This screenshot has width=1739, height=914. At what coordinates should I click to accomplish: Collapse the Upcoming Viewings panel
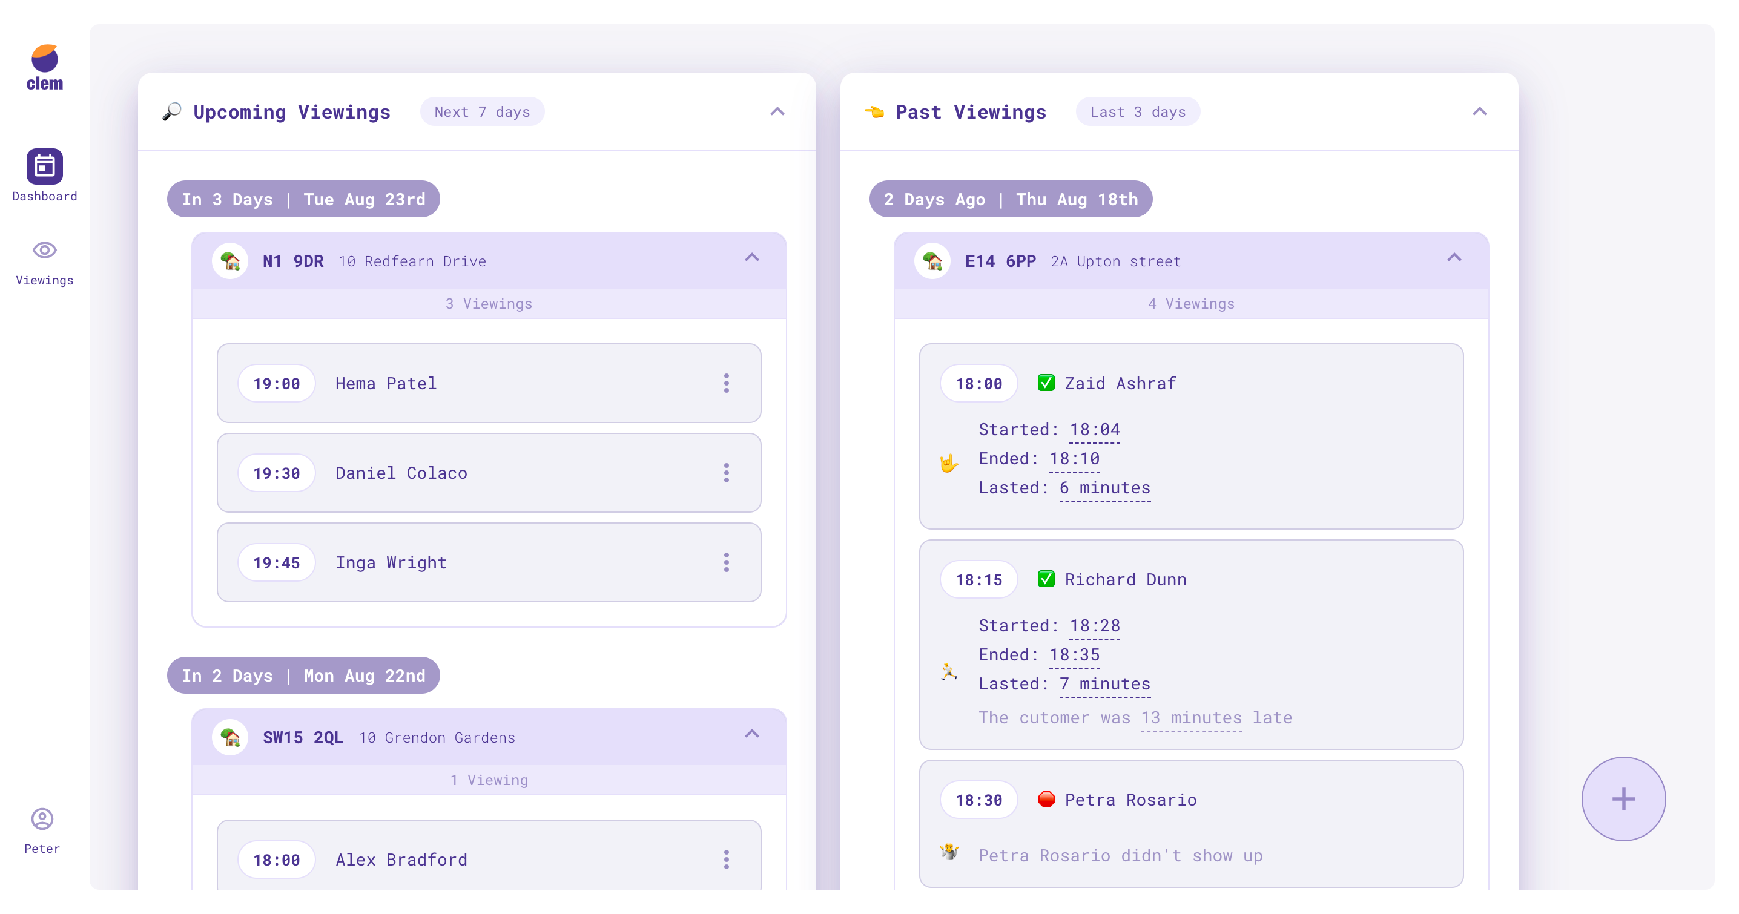(777, 111)
